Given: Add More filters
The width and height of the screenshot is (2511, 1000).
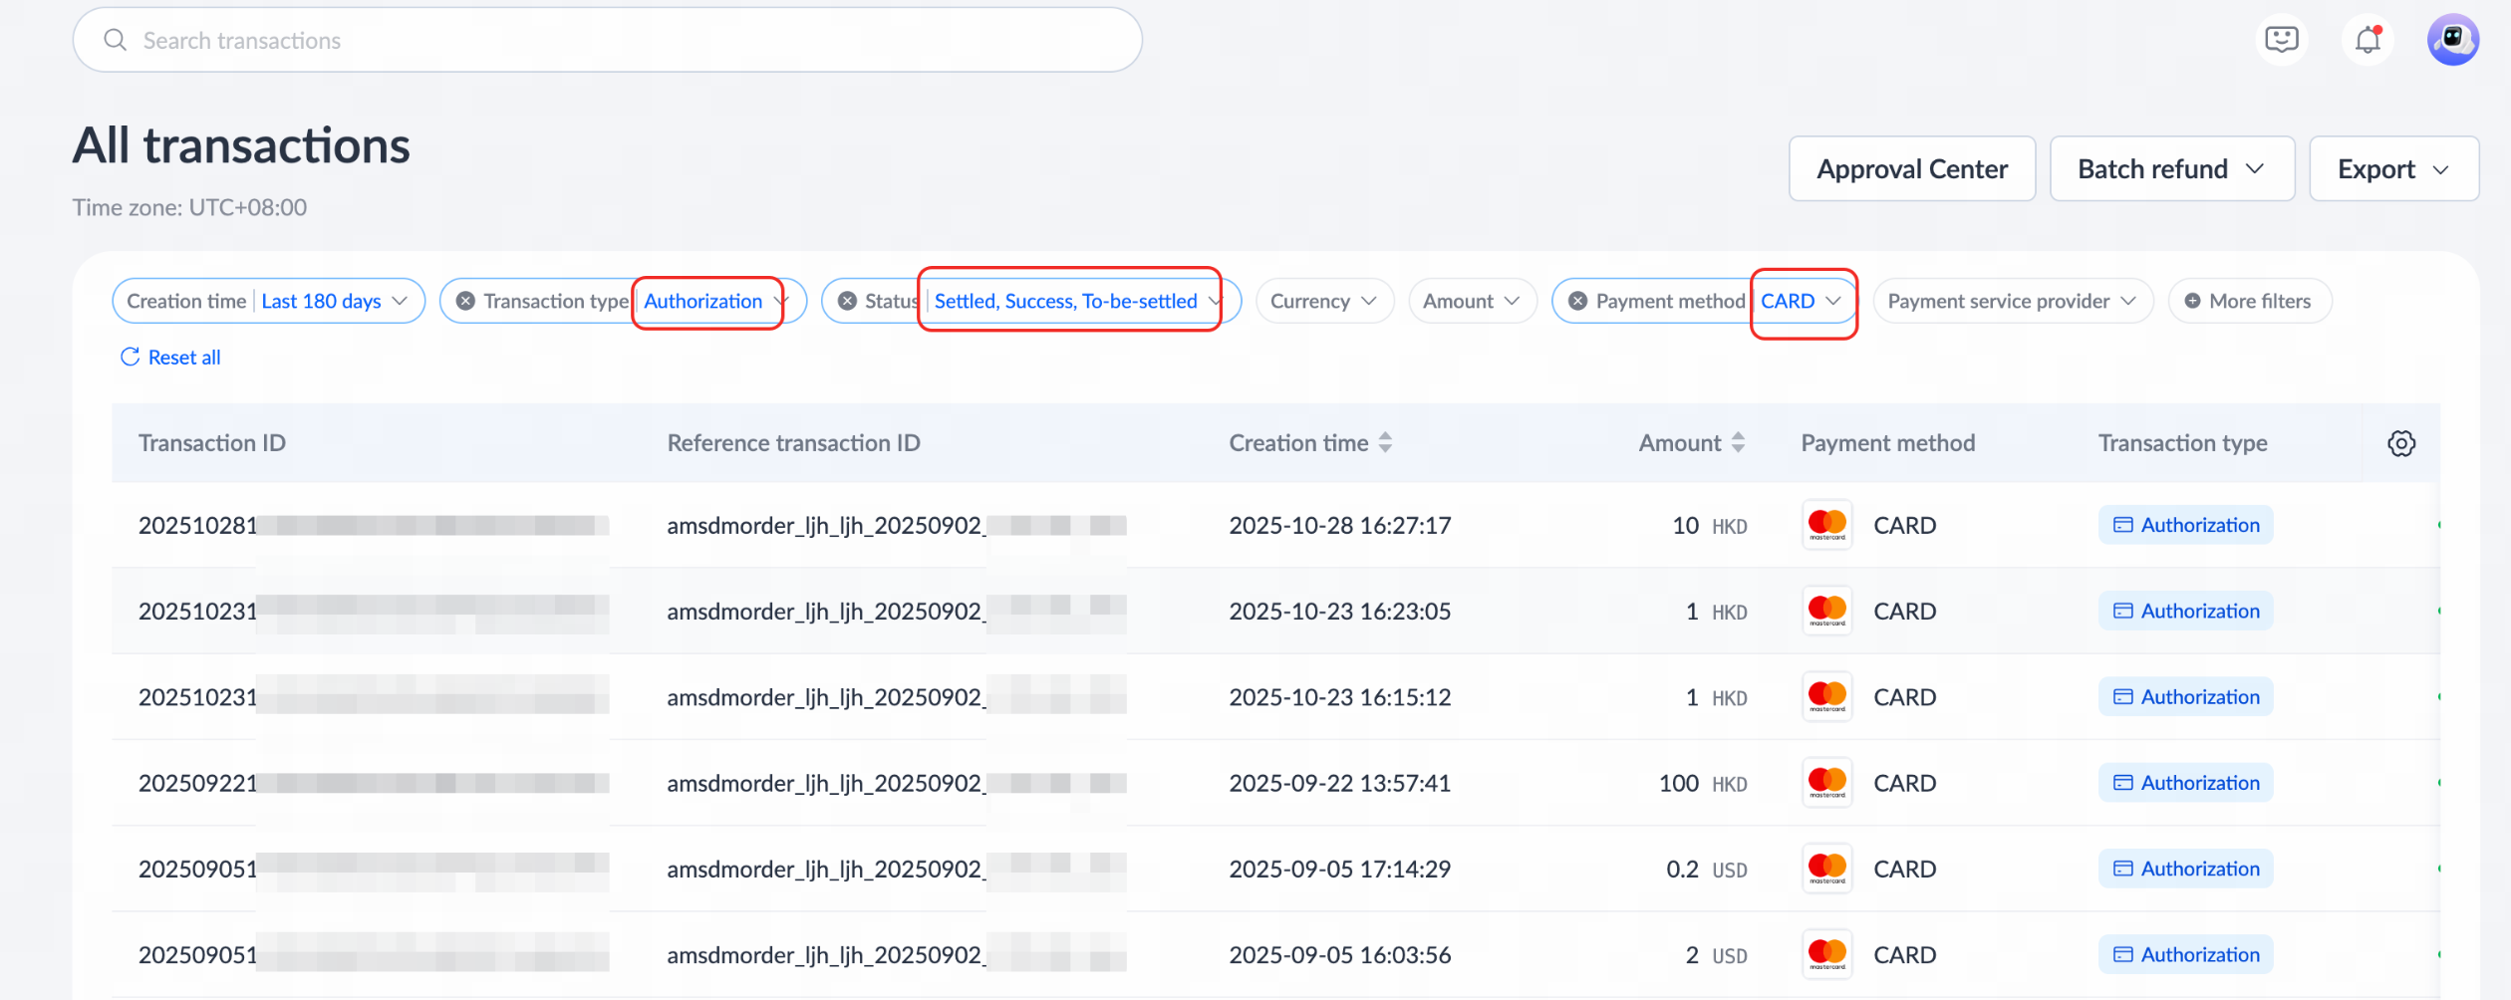Looking at the screenshot, I should point(2249,301).
